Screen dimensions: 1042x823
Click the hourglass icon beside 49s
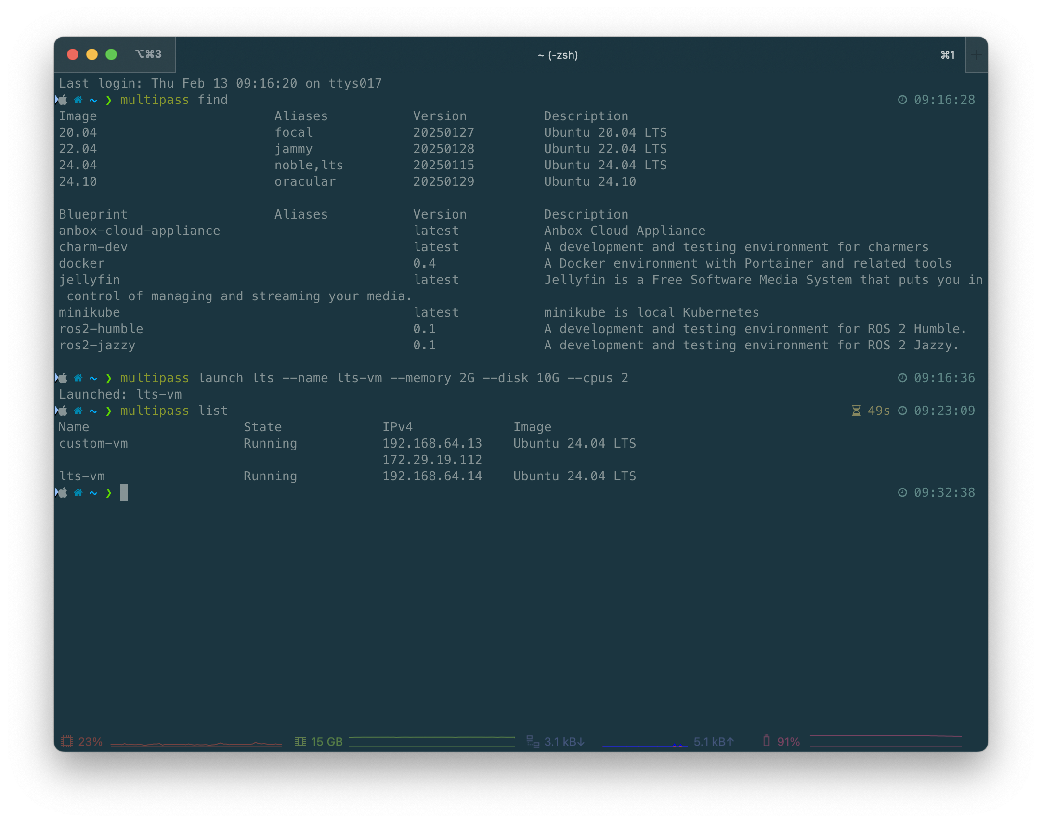point(856,411)
